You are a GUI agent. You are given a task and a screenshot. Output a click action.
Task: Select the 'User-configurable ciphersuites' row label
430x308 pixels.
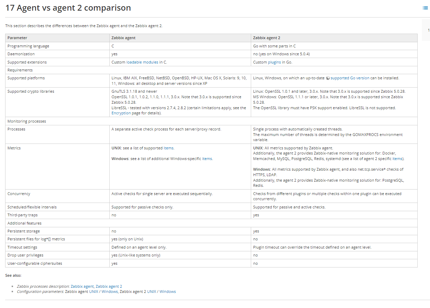click(35, 263)
